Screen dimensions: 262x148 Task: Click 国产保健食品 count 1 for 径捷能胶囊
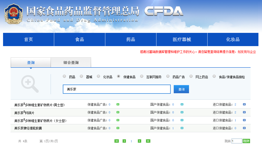(x=173, y=128)
